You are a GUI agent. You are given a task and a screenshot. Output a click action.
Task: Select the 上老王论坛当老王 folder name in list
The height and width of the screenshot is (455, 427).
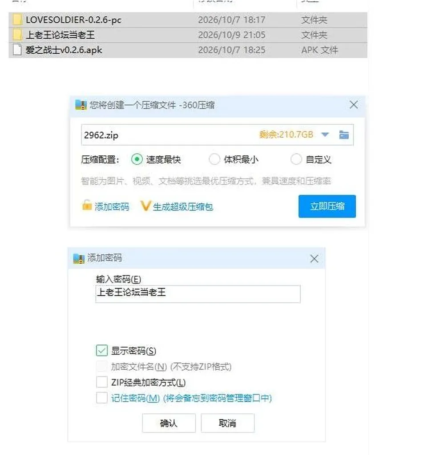pyautogui.click(x=60, y=35)
